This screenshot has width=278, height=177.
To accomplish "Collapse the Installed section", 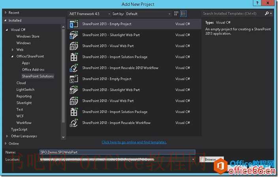I will point(6,20).
